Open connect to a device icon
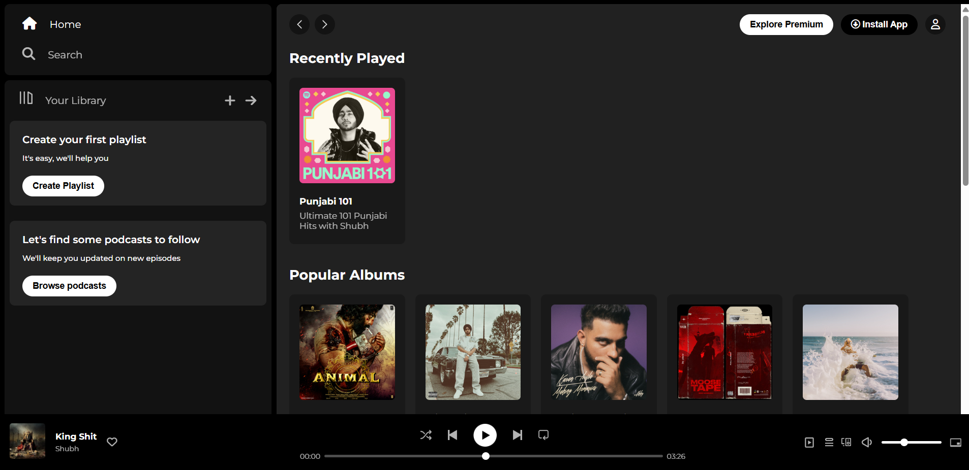 click(x=846, y=443)
